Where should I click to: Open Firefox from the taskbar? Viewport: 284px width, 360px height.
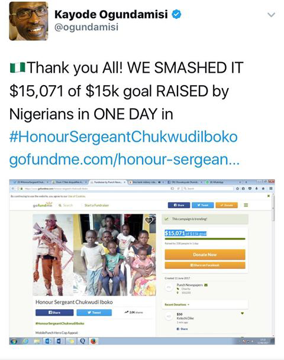[93, 341]
